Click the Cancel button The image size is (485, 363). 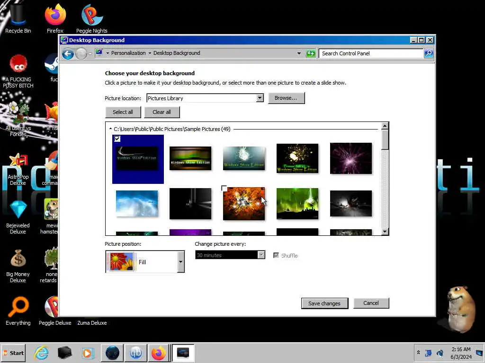[x=371, y=303]
